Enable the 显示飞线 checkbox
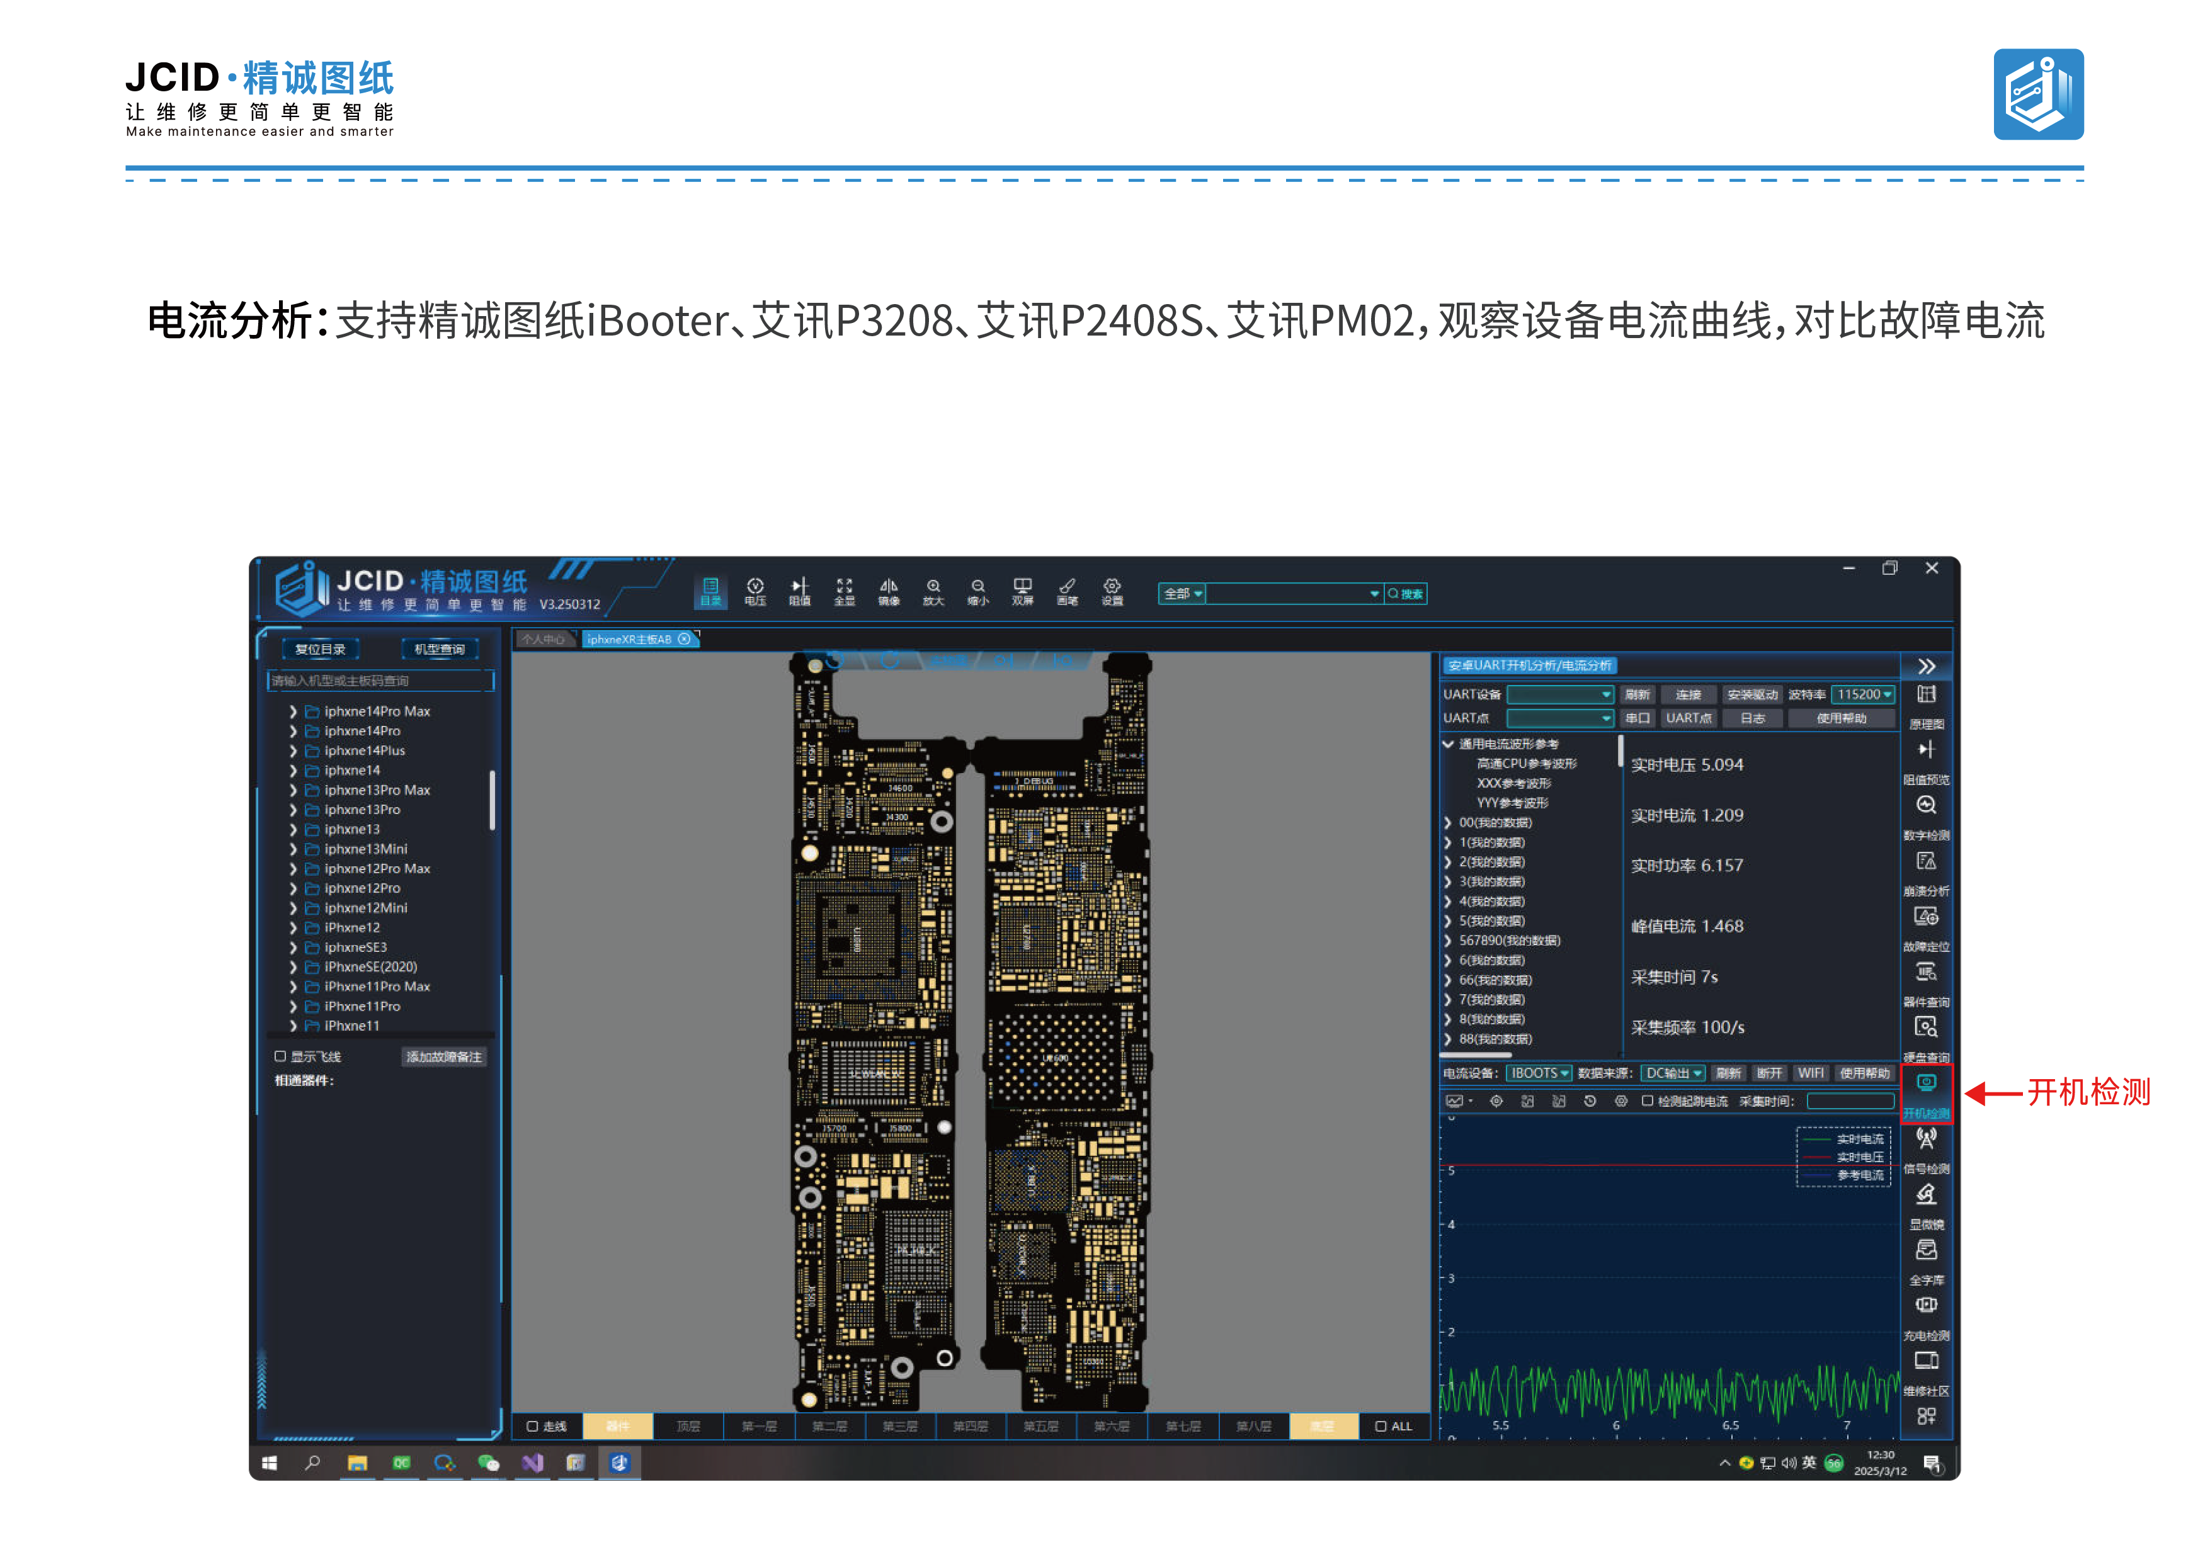2210x1562 pixels. 280,1056
